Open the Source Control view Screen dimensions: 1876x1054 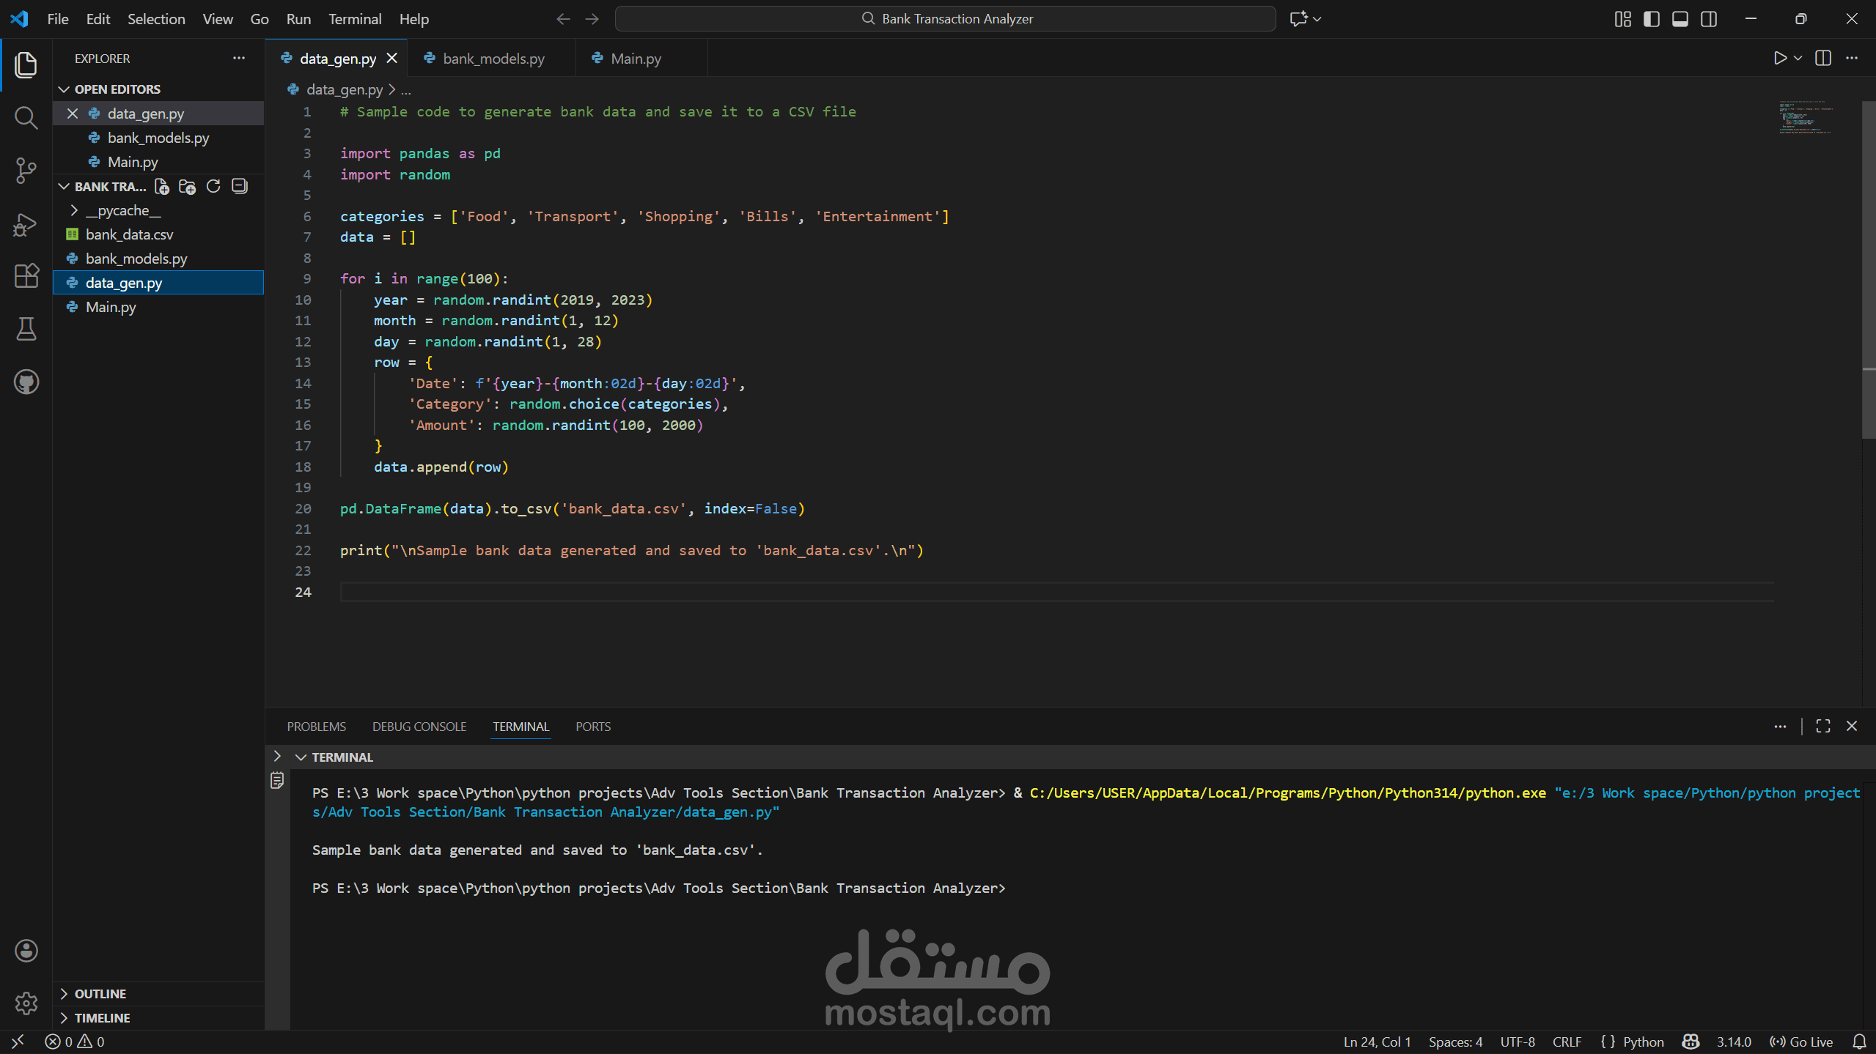(26, 171)
